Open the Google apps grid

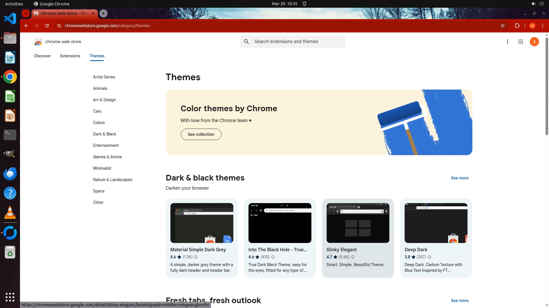click(520, 42)
